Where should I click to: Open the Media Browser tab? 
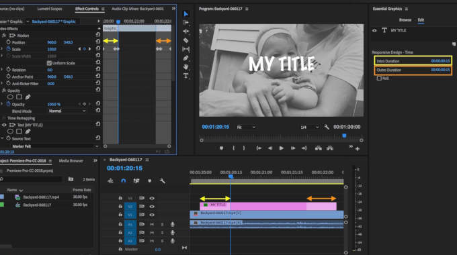pos(71,160)
